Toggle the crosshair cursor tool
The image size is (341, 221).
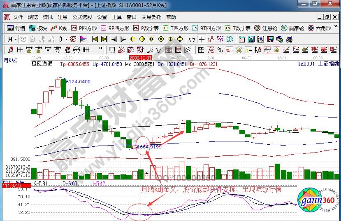click(202, 39)
